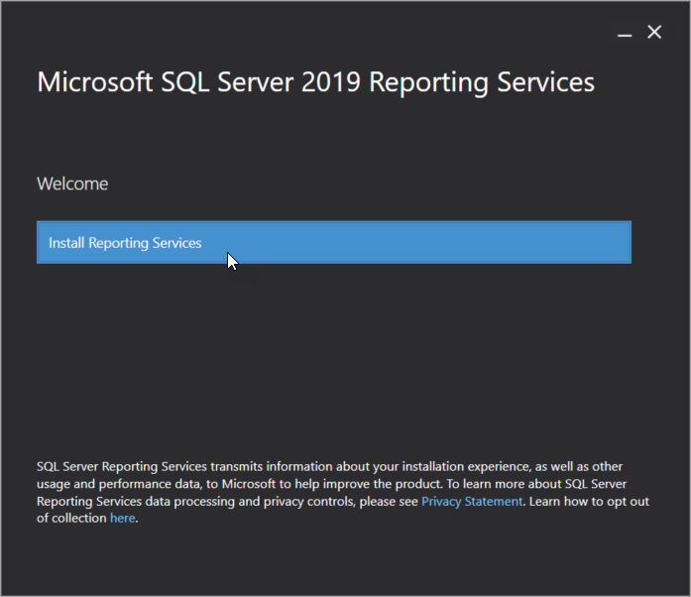This screenshot has width=691, height=597.
Task: View Microsoft's Privacy Statement
Action: click(472, 502)
